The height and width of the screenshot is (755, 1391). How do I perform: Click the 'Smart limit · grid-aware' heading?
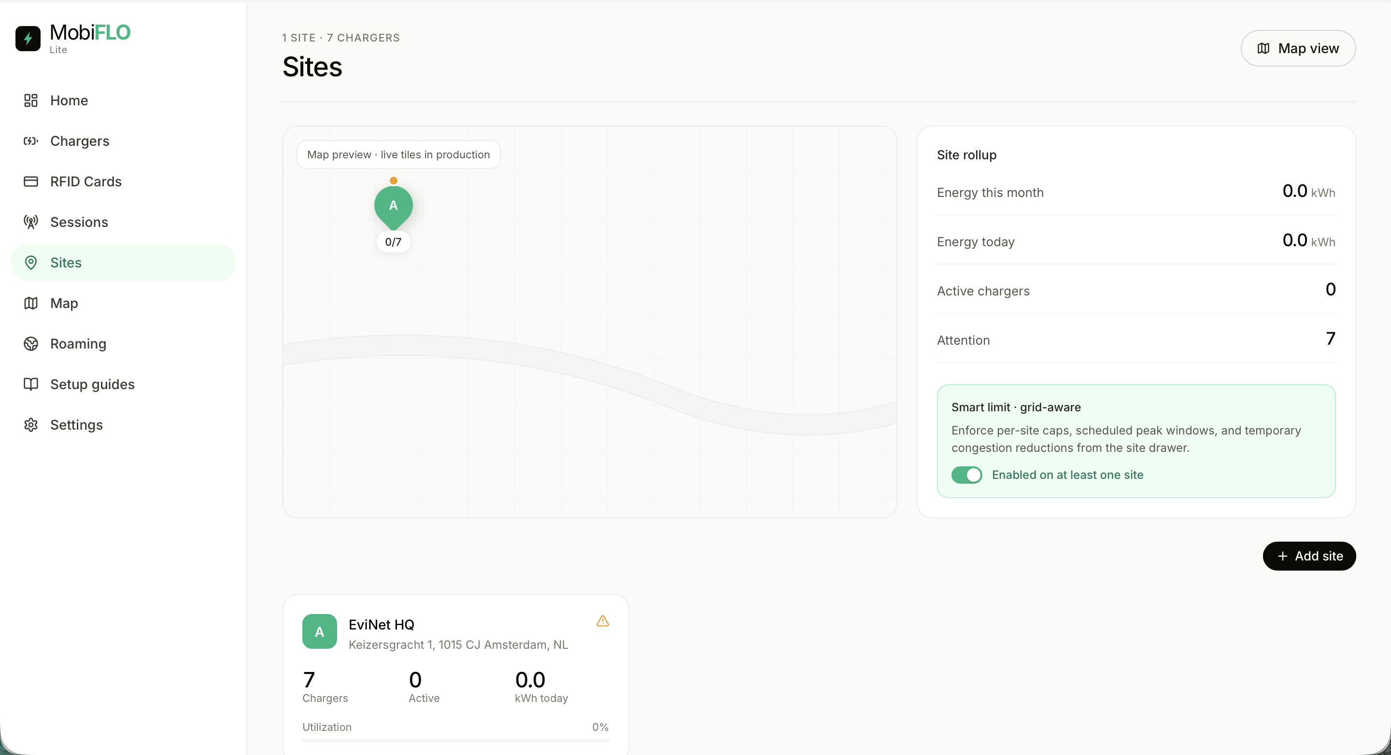click(x=1016, y=407)
